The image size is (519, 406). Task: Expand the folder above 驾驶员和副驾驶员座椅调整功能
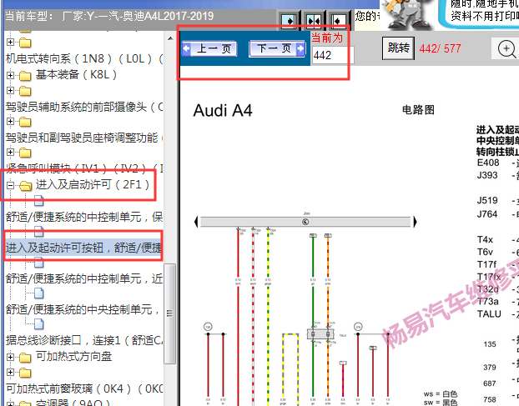(x=10, y=122)
